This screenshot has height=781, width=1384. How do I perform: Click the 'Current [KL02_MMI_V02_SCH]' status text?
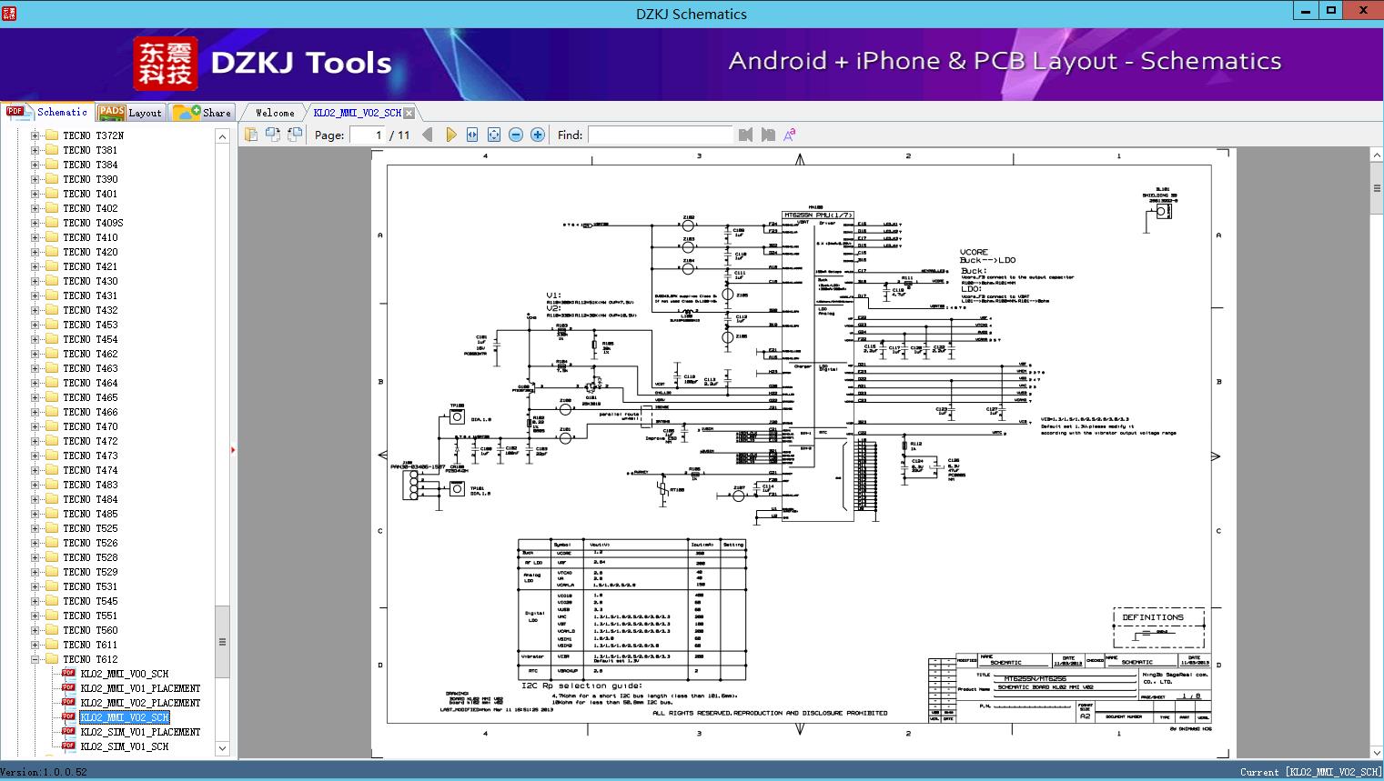pyautogui.click(x=1310, y=772)
